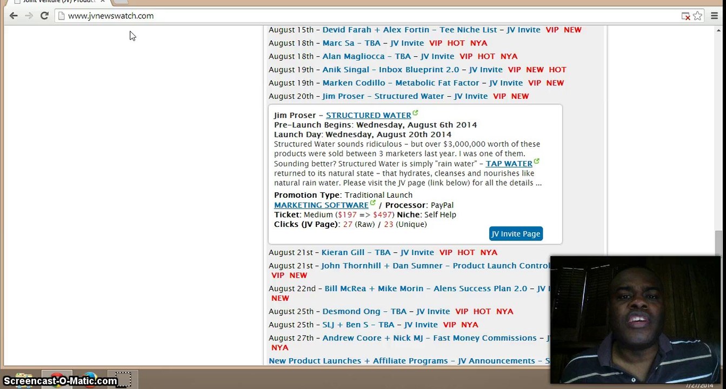
Task: Bookmark this page with the star
Action: (x=697, y=16)
